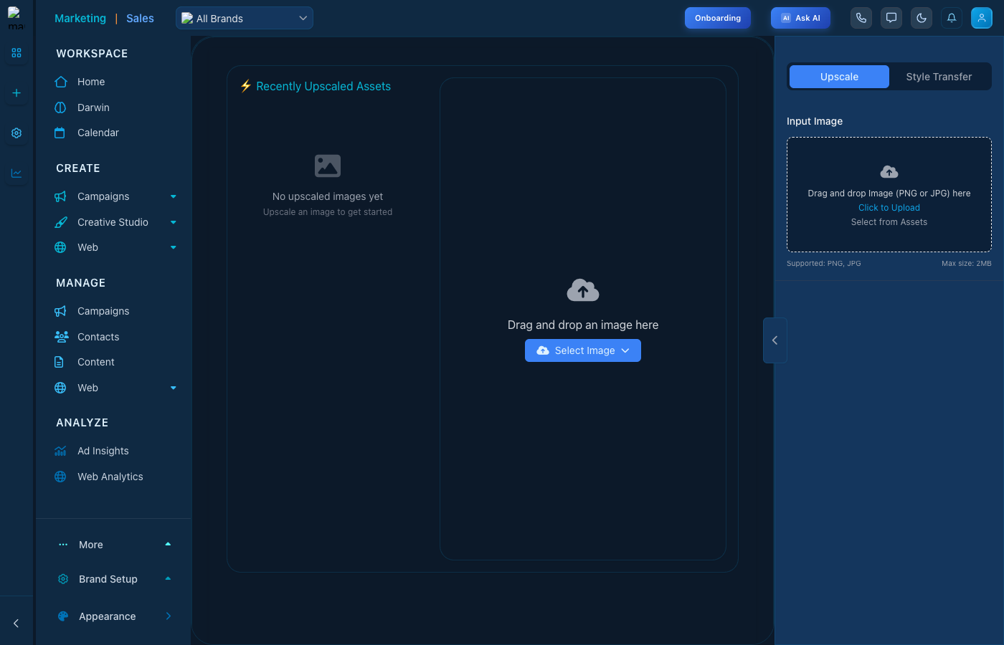Click the cloud upload icon in center dropzone
The height and width of the screenshot is (645, 1004).
[583, 290]
